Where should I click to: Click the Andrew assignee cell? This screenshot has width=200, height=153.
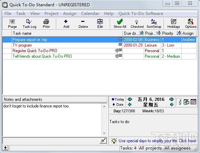point(189,40)
